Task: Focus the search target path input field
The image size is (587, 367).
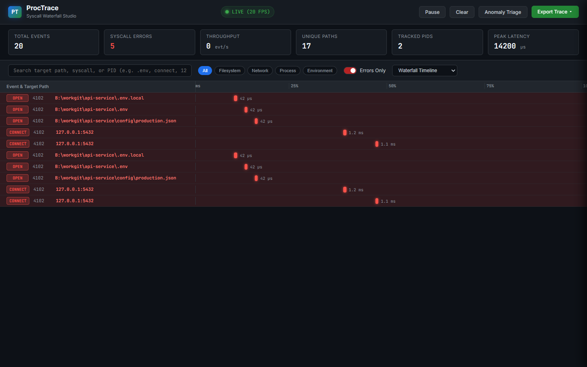Action: (x=100, y=71)
